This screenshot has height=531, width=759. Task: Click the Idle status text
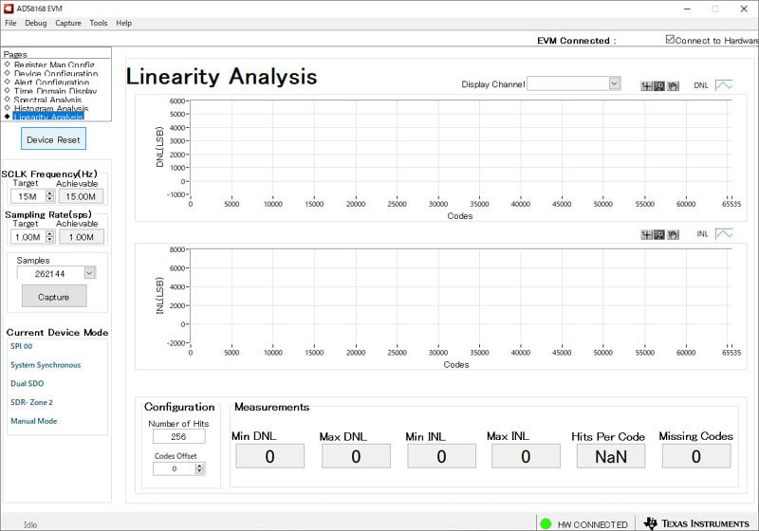30,524
